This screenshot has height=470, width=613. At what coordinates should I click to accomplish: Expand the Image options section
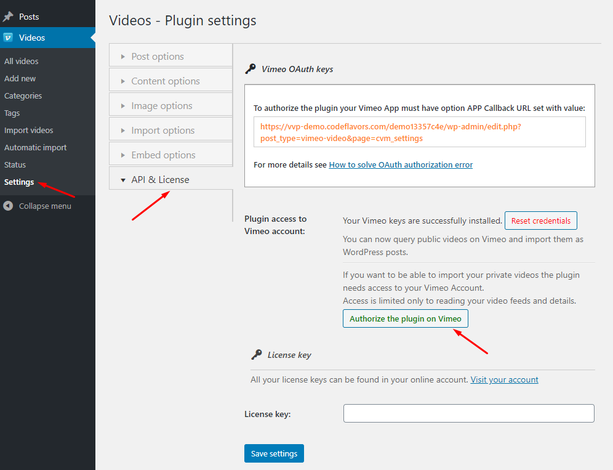[x=171, y=106]
